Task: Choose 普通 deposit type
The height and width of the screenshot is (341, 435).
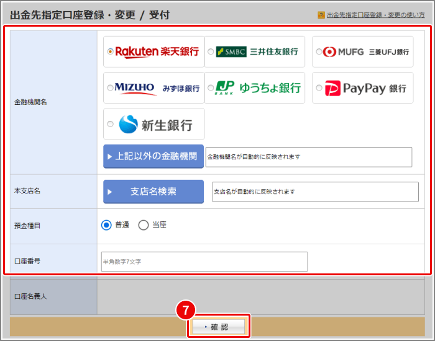Action: click(x=106, y=225)
